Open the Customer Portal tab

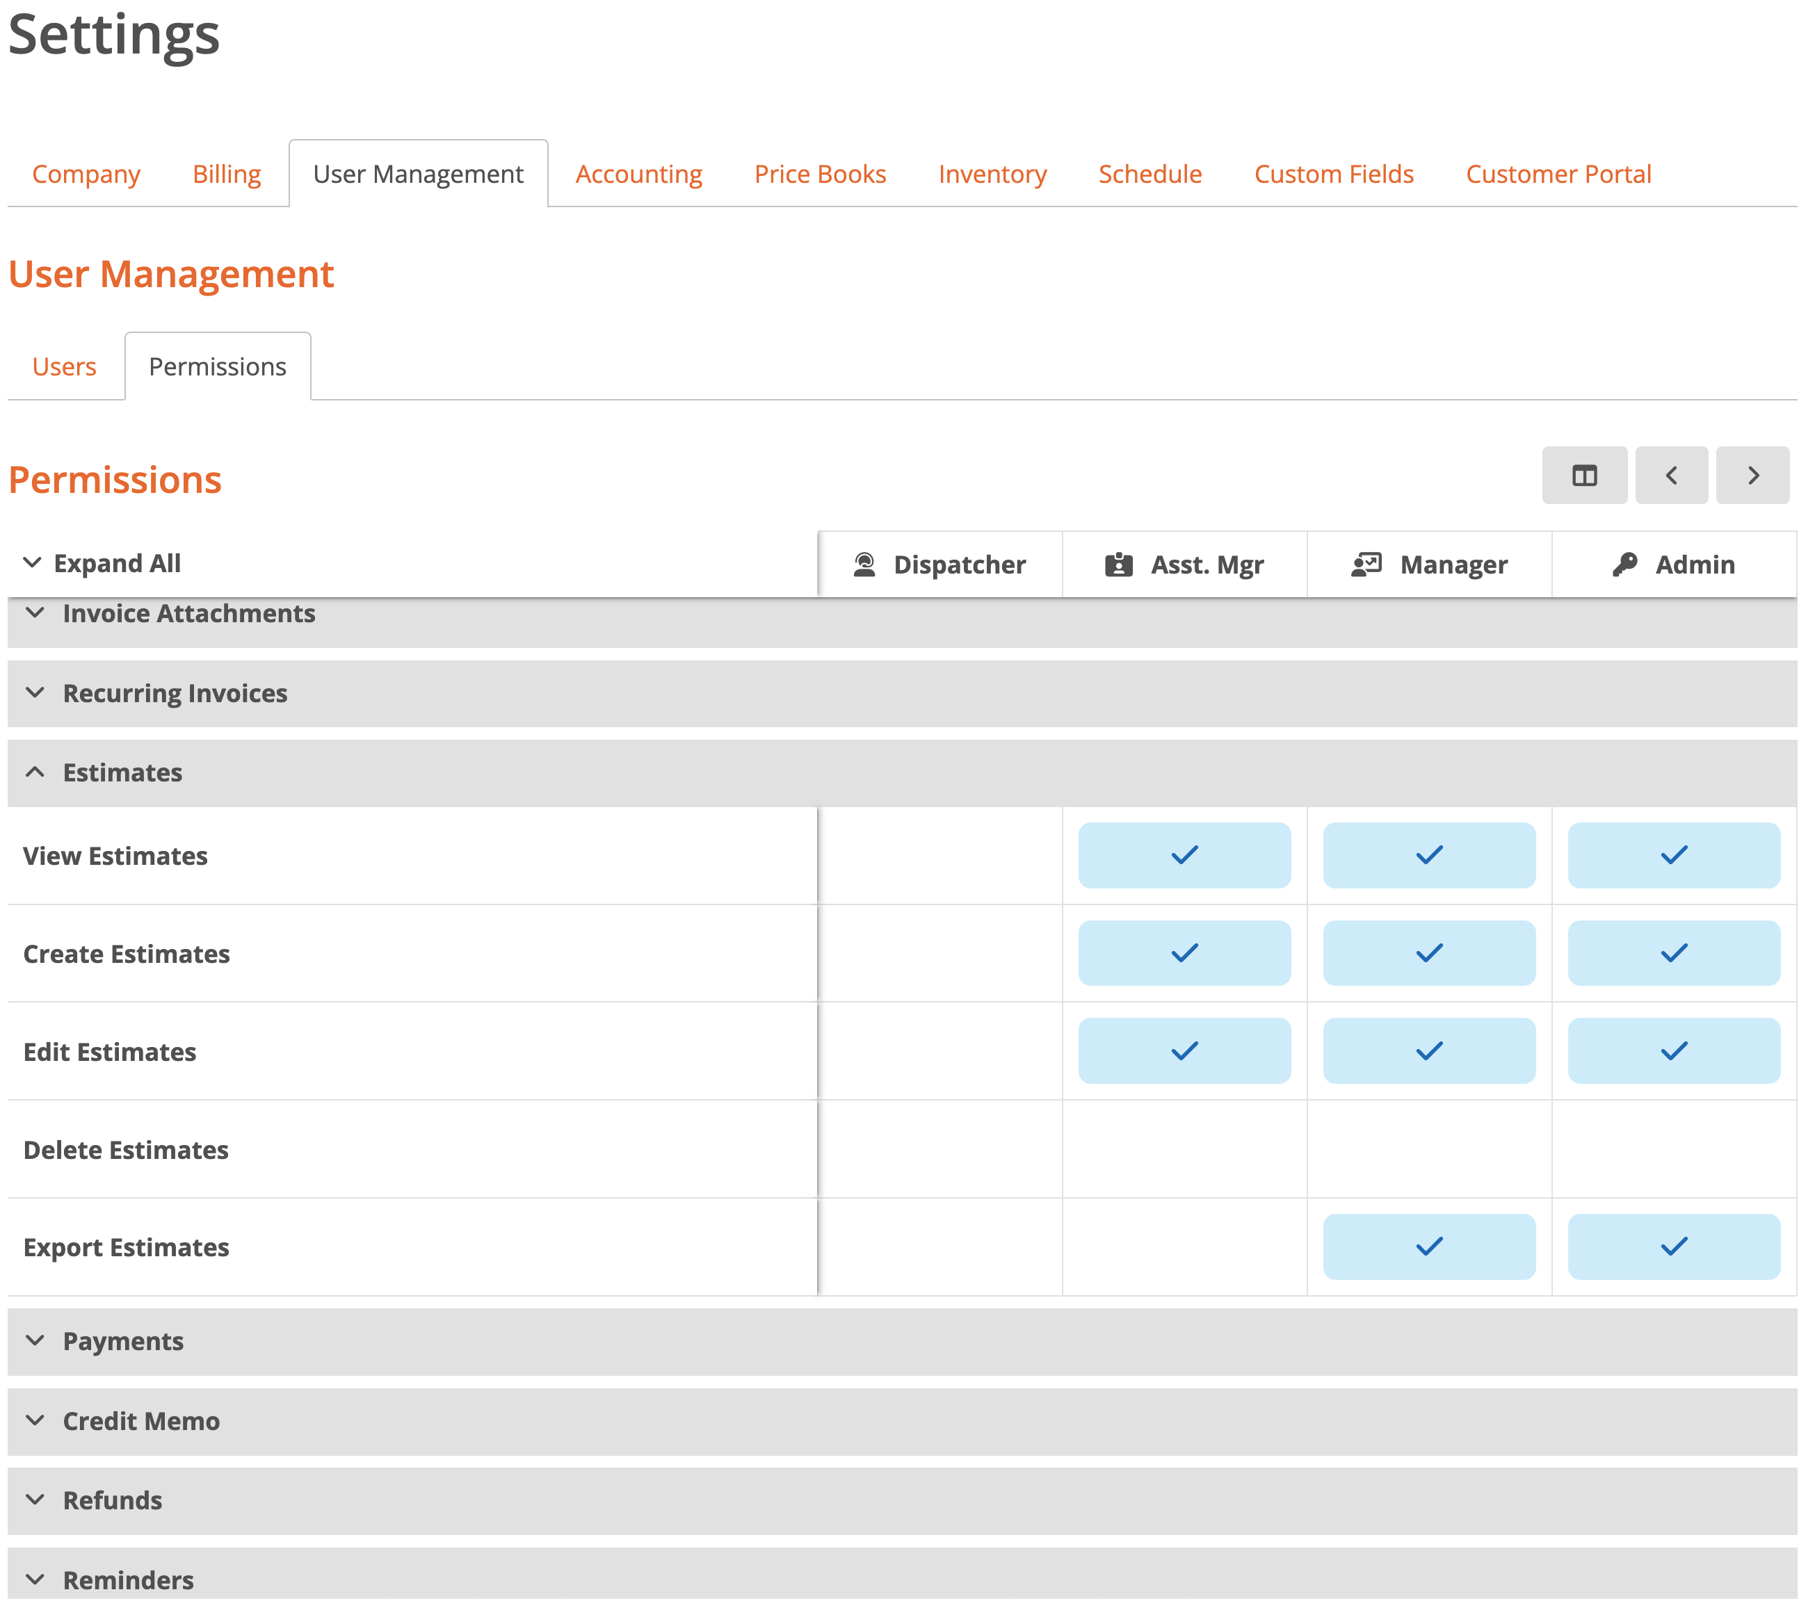coord(1558,174)
